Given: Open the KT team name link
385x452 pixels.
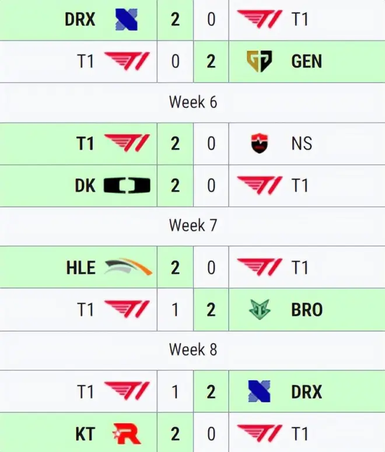Looking at the screenshot, I should click(x=85, y=433).
